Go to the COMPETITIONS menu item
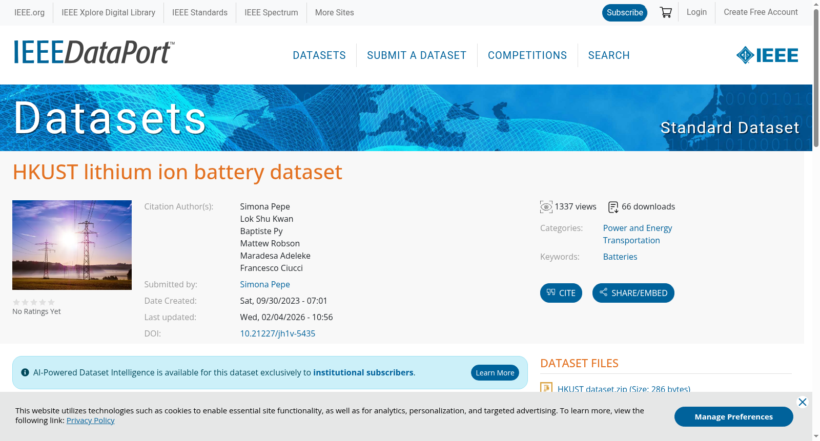Image resolution: width=820 pixels, height=441 pixels. point(527,55)
